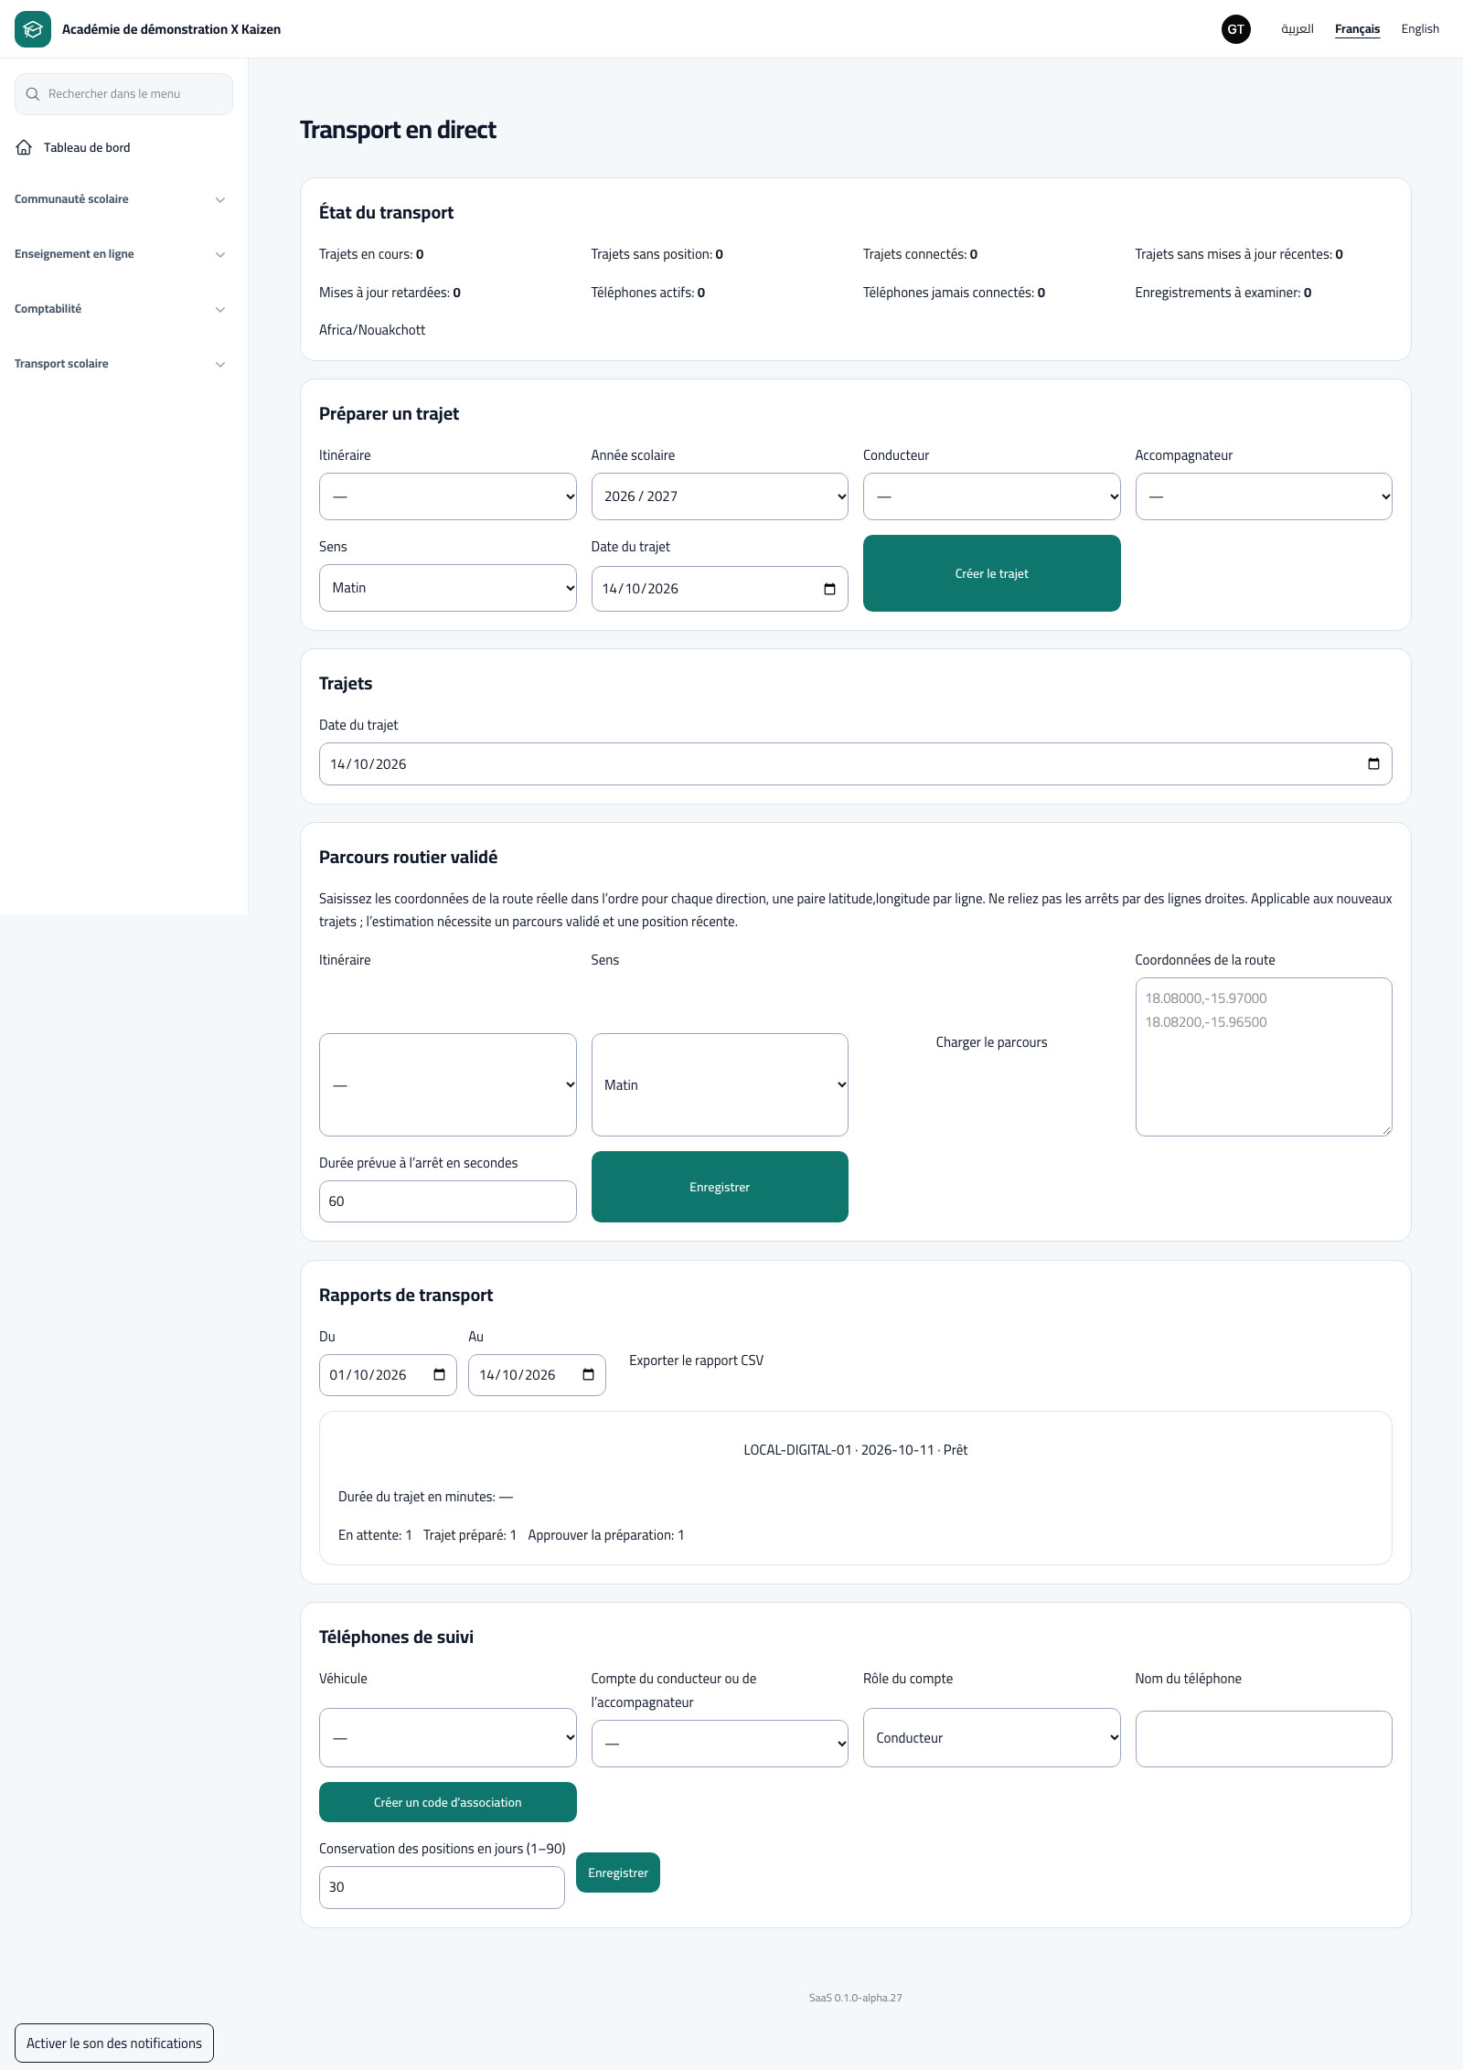Screen dimensions: 1463x2070
Task: Focus Conservation des positions days field
Action: pos(442,1887)
